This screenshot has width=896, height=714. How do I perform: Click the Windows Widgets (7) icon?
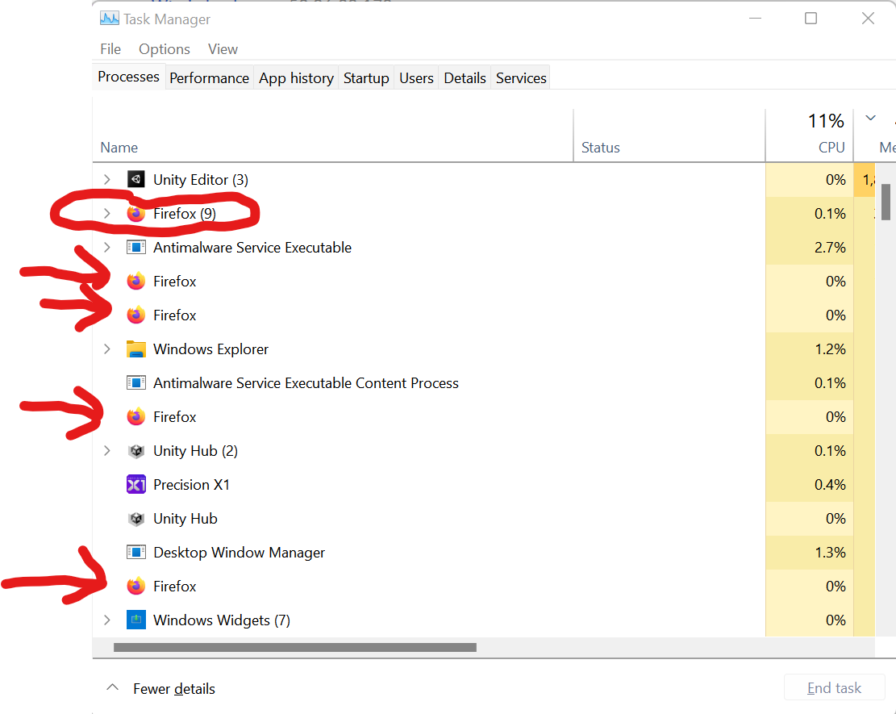click(x=136, y=620)
